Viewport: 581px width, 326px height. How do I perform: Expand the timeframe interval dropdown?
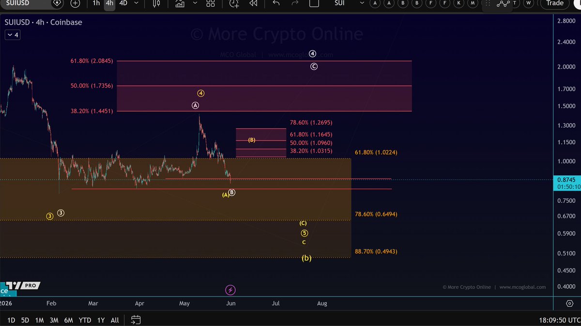pyautogui.click(x=136, y=3)
